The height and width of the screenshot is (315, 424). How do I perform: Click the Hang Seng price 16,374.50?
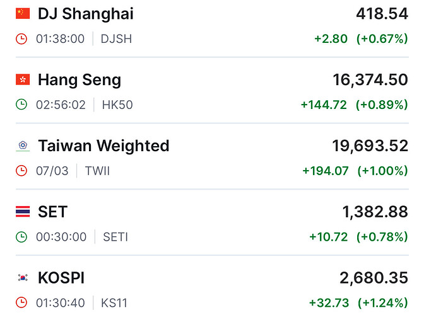370,80
